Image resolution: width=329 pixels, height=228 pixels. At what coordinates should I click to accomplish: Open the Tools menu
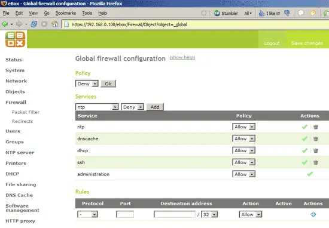(87, 13)
